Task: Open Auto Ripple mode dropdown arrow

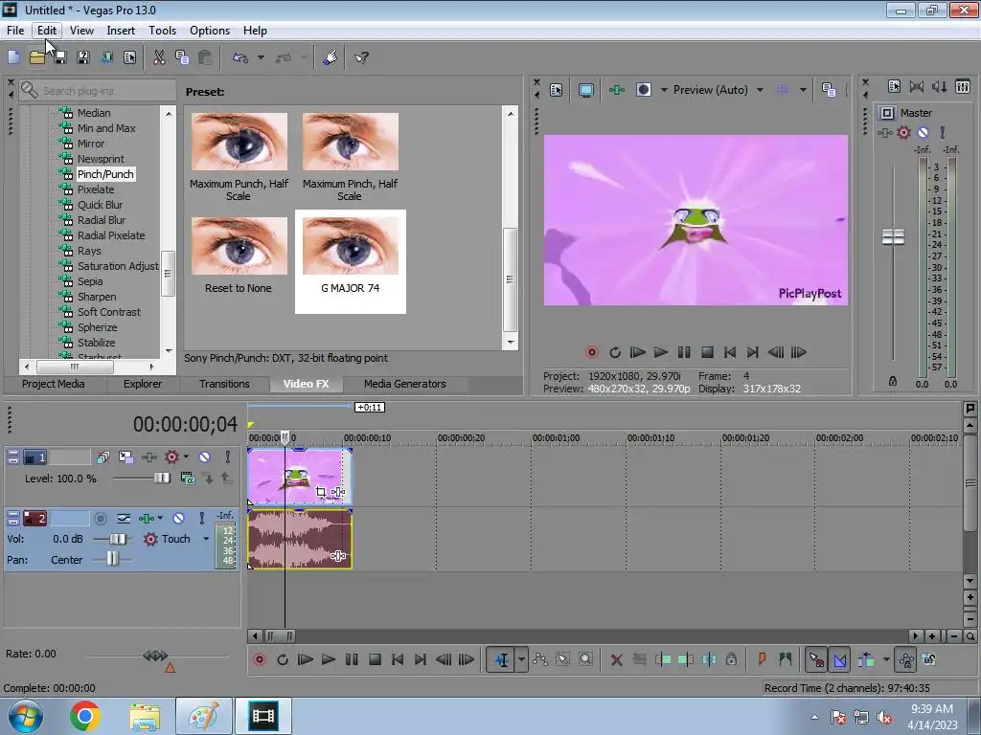Action: click(x=886, y=659)
